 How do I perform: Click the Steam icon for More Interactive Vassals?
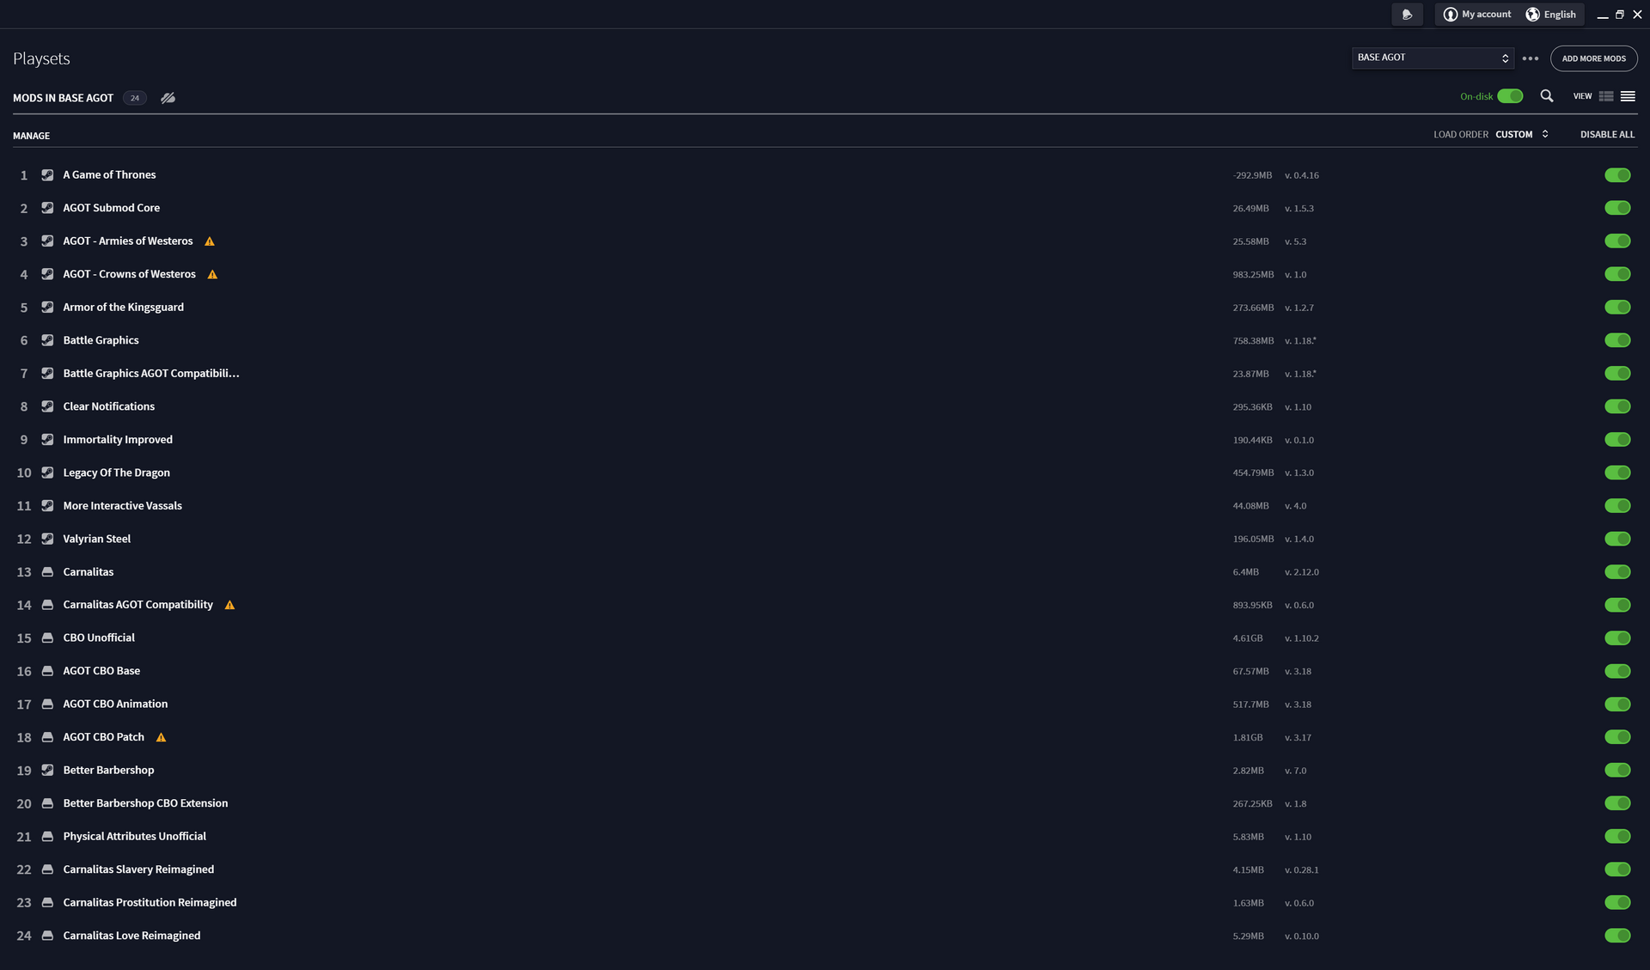47,506
